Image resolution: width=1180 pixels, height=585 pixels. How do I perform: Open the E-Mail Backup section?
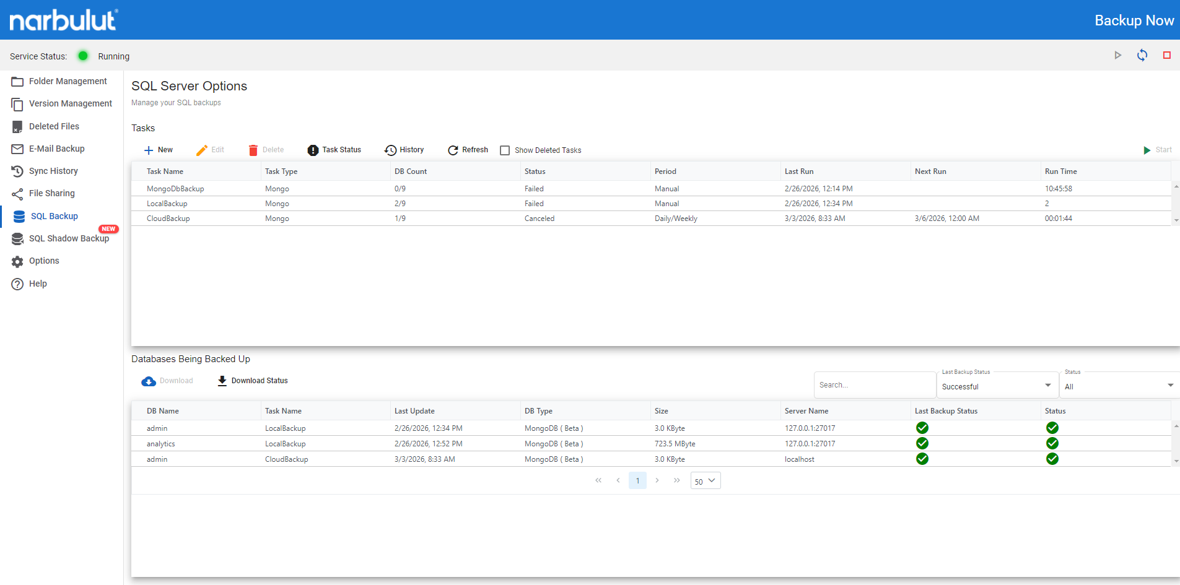click(56, 149)
